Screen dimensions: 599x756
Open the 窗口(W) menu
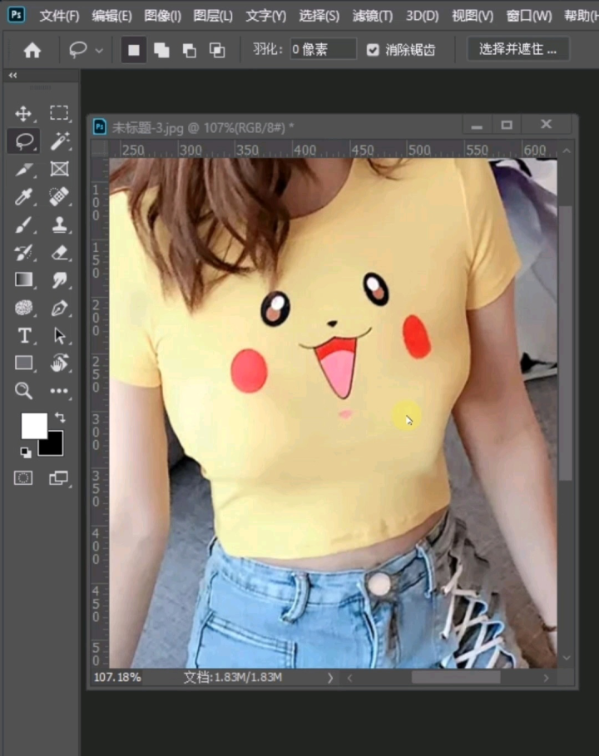click(x=529, y=16)
